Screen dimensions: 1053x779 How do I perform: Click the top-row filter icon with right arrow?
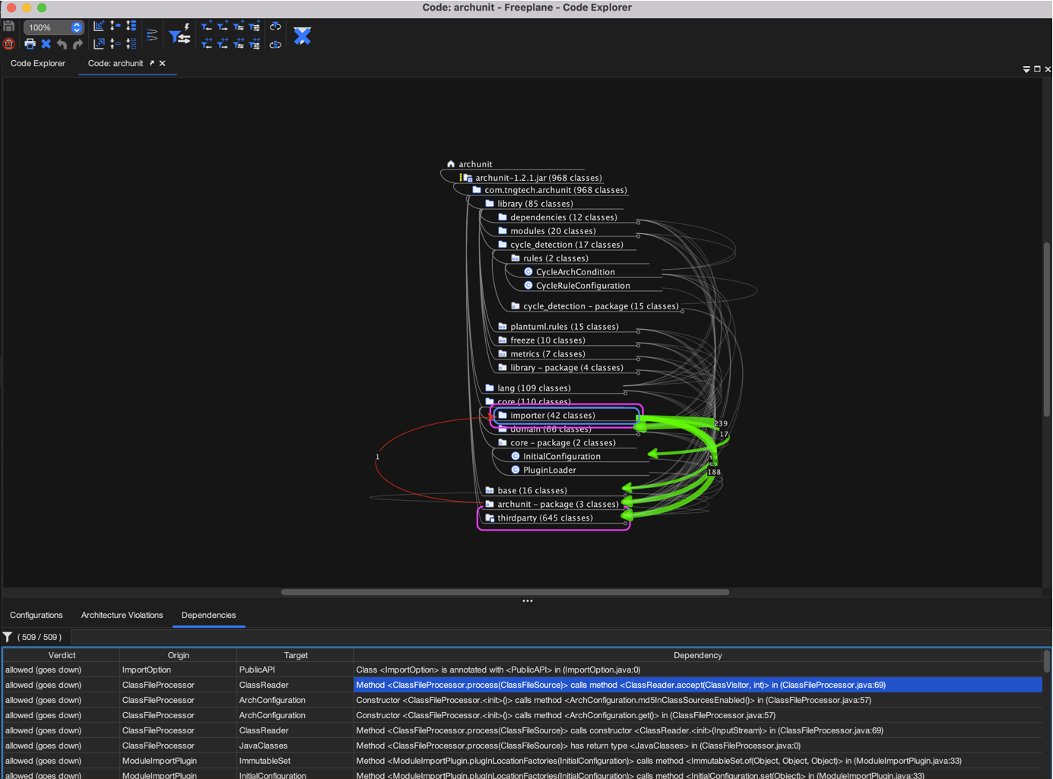(223, 27)
